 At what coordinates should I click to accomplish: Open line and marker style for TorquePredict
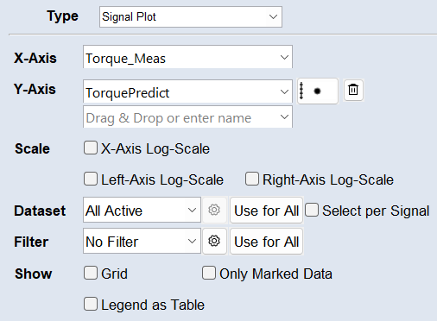click(318, 91)
